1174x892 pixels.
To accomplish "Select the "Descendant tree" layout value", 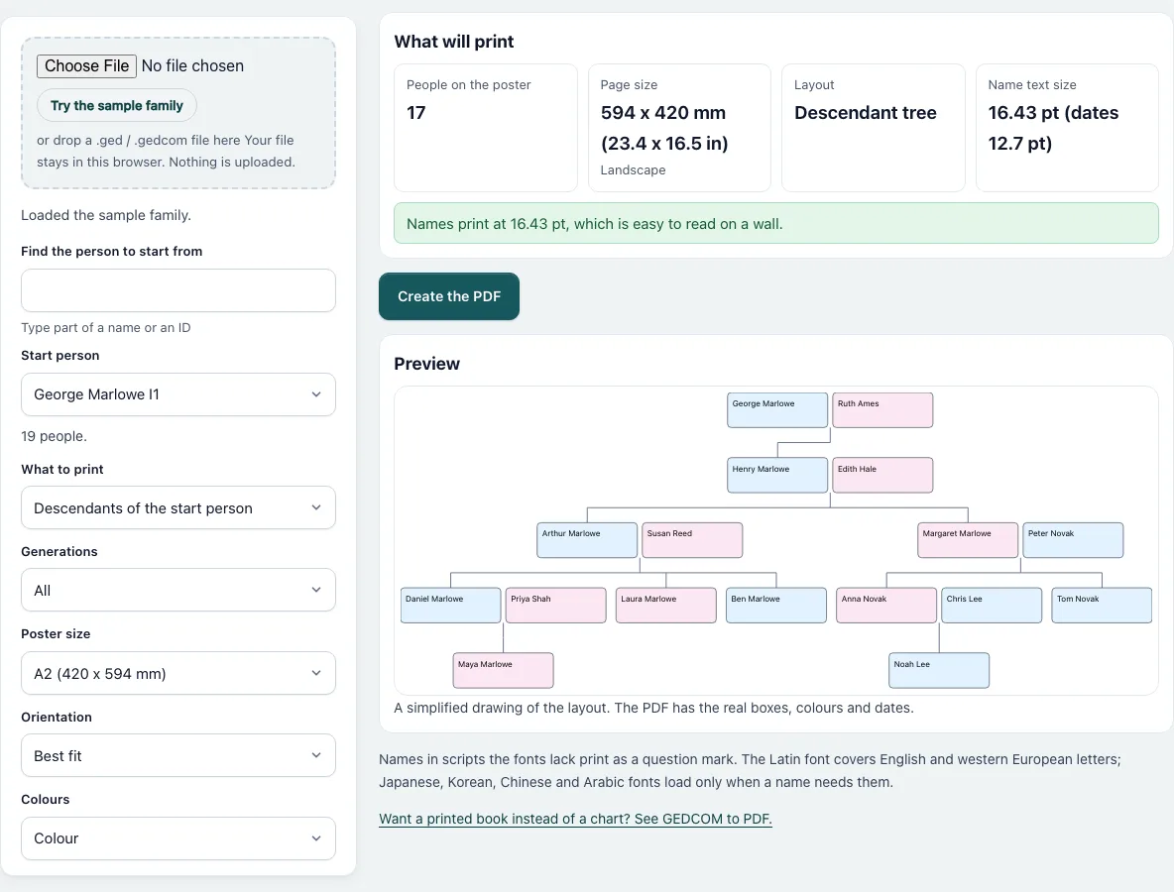I will point(866,113).
